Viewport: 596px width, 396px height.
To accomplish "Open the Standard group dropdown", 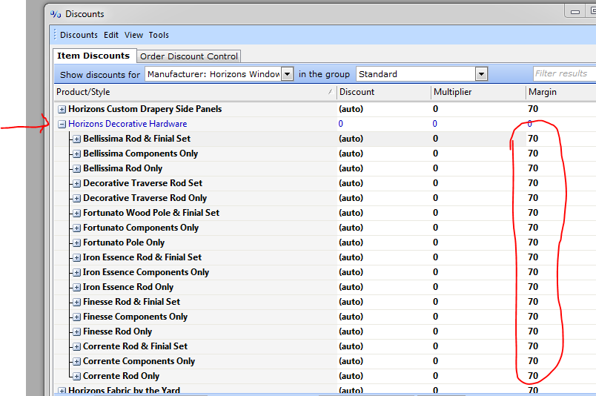I will click(481, 74).
